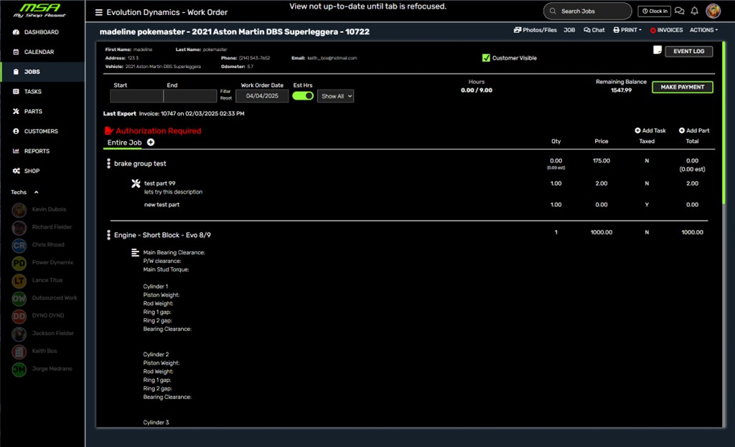735x447 pixels.
Task: Select the PD avatar for Power Dynamix
Action: 19,263
